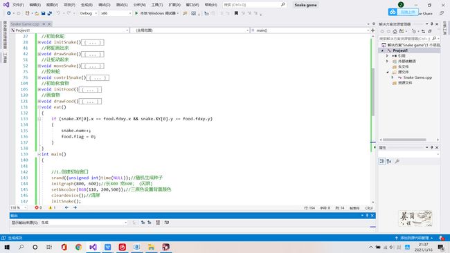Click the Solution Explorer horizontal scrollbar
The height and width of the screenshot is (253, 450).
(x=404, y=140)
